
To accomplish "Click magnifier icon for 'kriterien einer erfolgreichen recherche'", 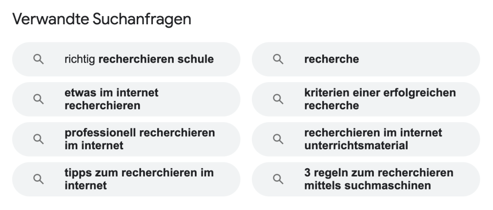I will [x=278, y=99].
